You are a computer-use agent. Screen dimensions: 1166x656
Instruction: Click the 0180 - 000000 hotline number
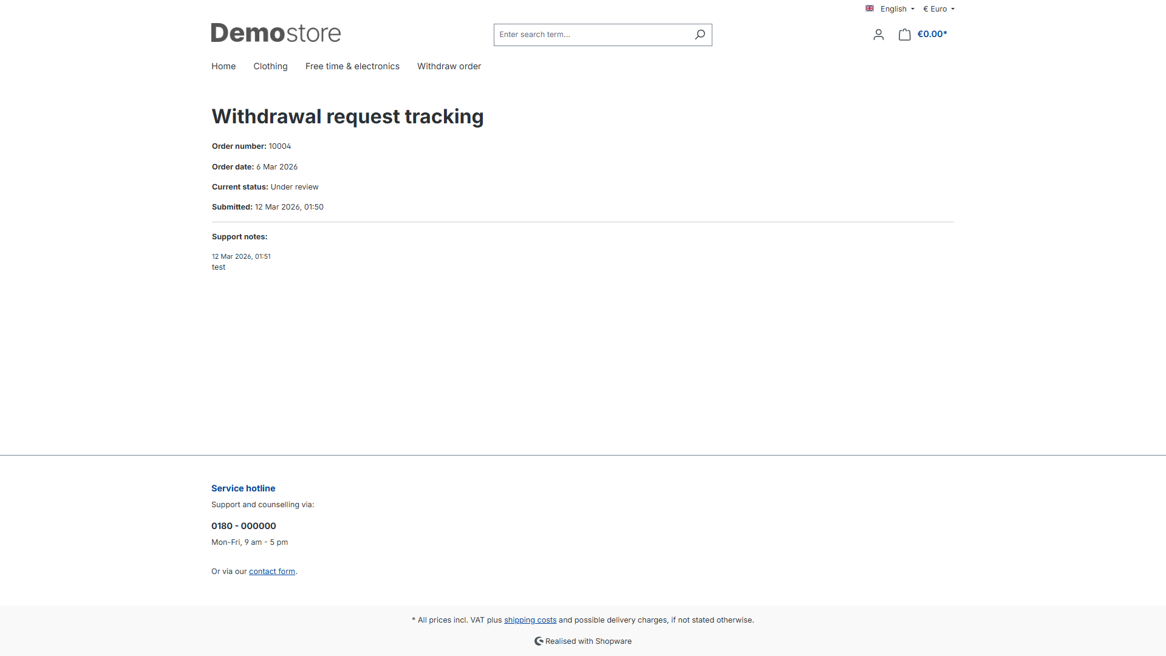(x=244, y=526)
